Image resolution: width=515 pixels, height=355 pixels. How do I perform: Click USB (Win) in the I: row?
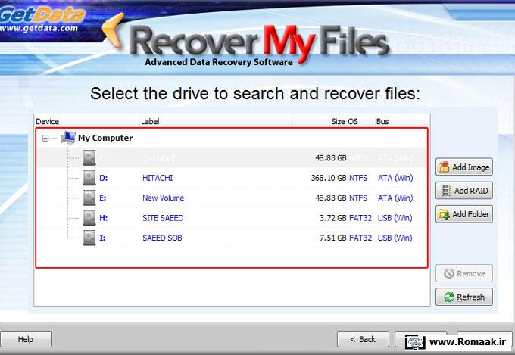click(395, 238)
